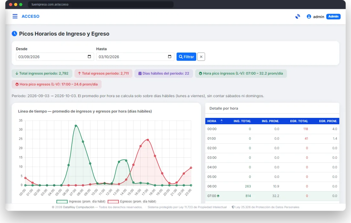Click the Desde date input field
The height and width of the screenshot is (223, 351).
click(55, 57)
